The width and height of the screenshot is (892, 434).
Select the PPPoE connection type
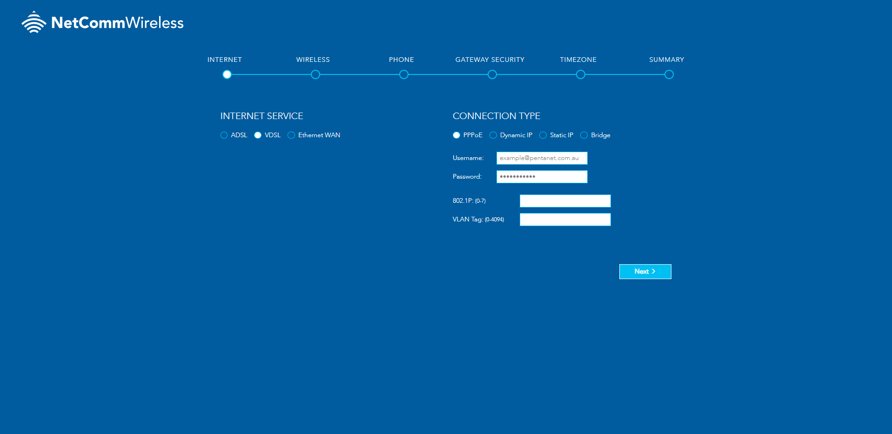point(456,135)
